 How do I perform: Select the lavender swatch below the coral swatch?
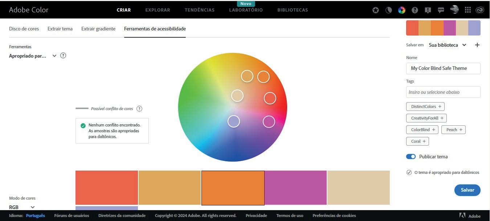[x=107, y=208]
